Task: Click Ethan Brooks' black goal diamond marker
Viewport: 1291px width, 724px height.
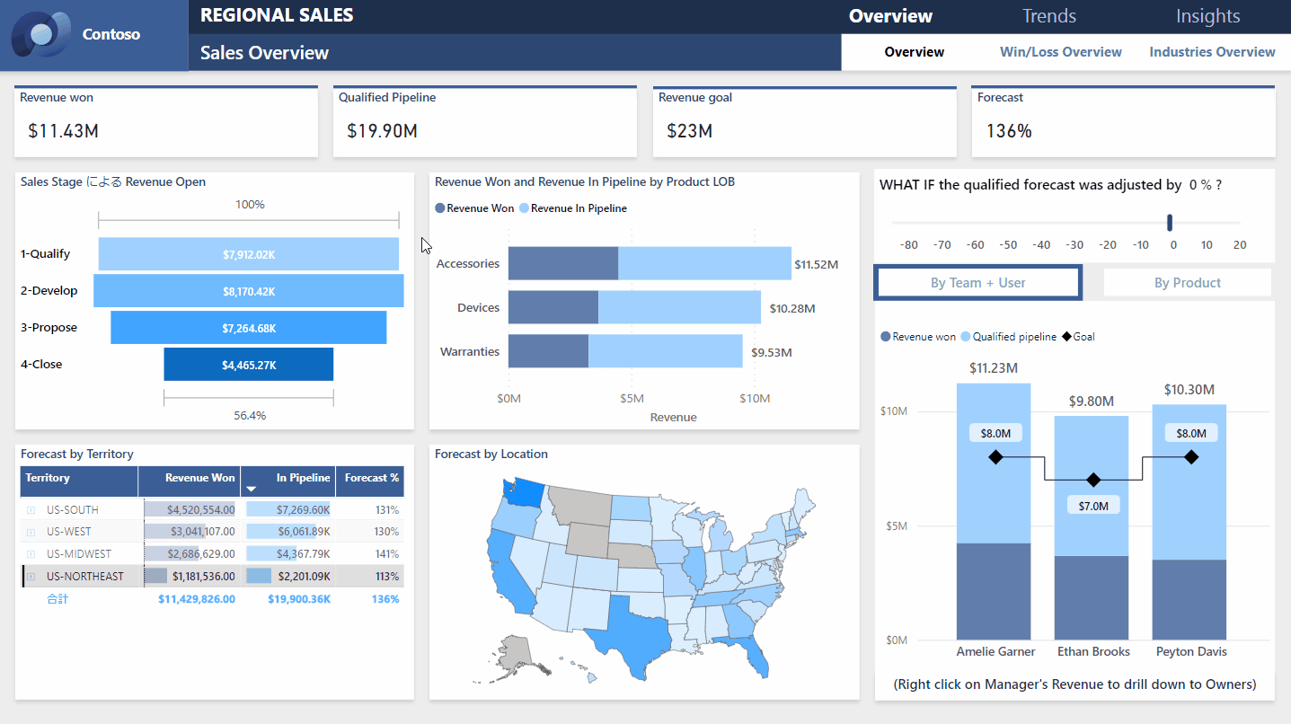Action: click(1093, 480)
